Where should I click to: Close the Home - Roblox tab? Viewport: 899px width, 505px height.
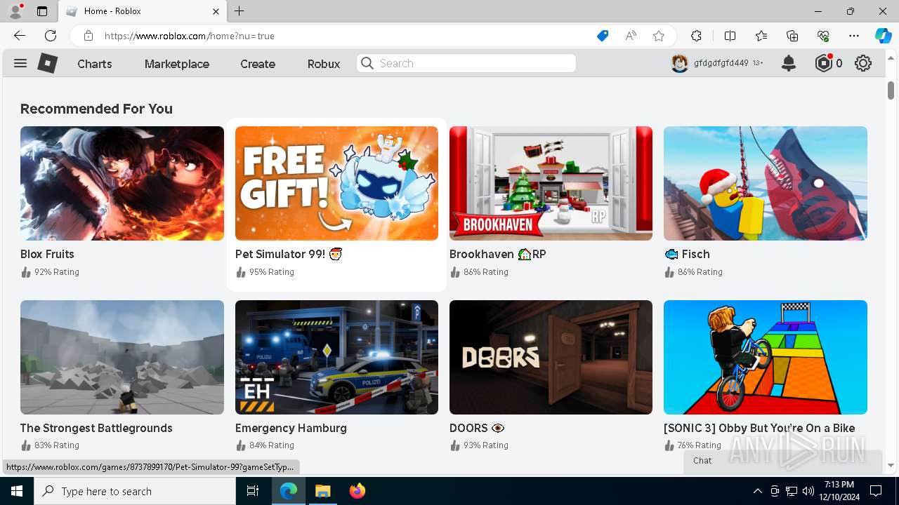click(x=216, y=11)
